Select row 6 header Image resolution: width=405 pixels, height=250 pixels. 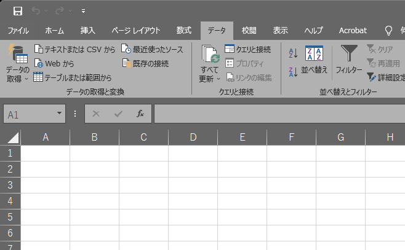(x=10, y=233)
